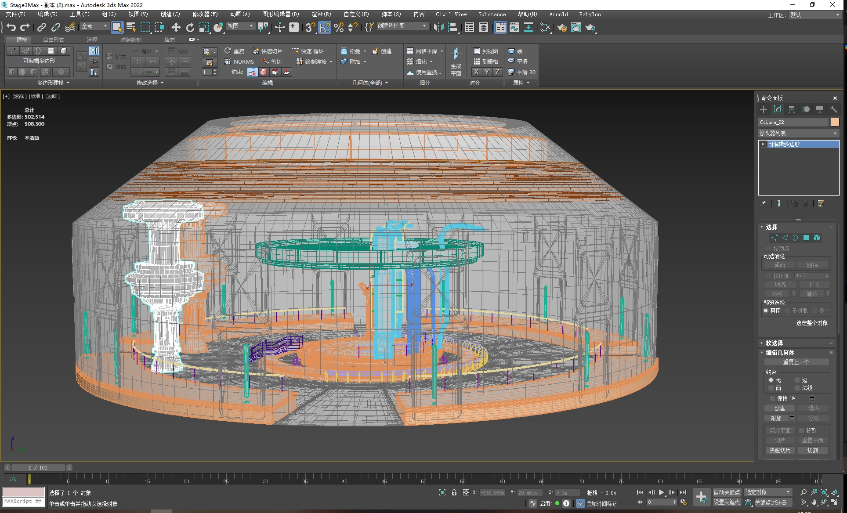This screenshot has height=513, width=847.
Task: Click Play Animation button
Action: pos(661,492)
